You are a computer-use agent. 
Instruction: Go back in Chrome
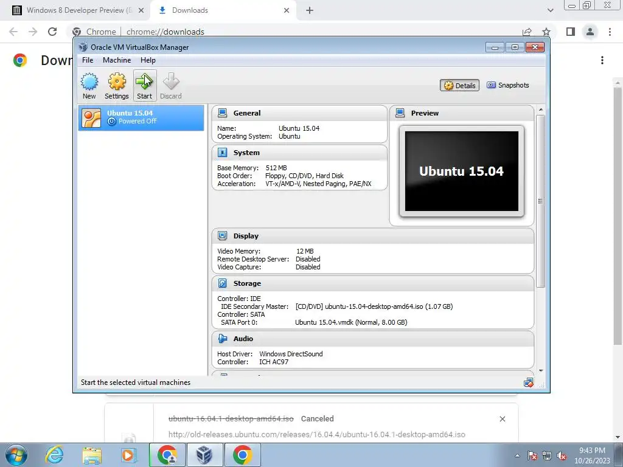coord(13,32)
